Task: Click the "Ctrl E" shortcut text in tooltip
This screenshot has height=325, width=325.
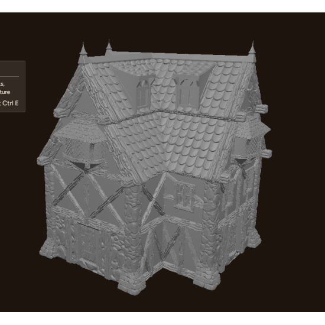Action: tap(11, 103)
